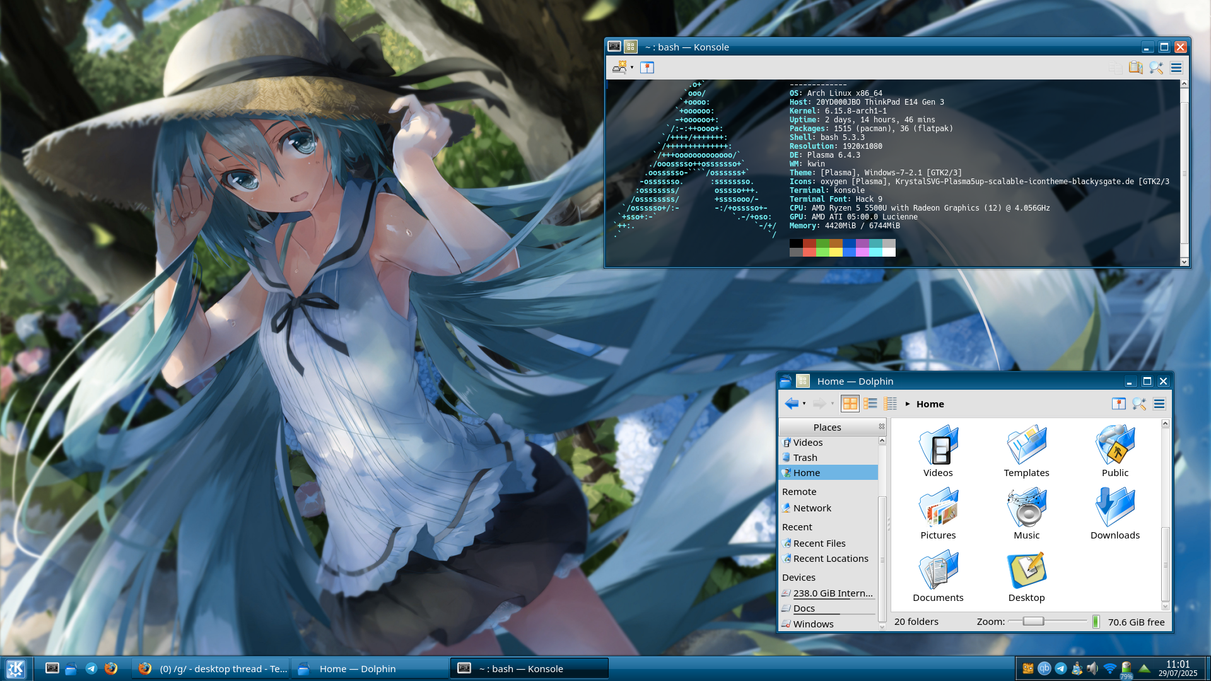Open Dolphin hamburger menu
This screenshot has width=1211, height=681.
pyautogui.click(x=1159, y=404)
